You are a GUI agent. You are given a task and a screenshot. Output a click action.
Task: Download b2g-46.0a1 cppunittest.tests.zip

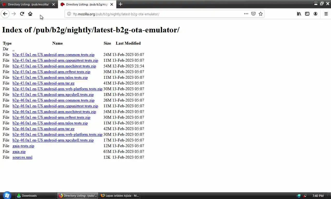55,106
